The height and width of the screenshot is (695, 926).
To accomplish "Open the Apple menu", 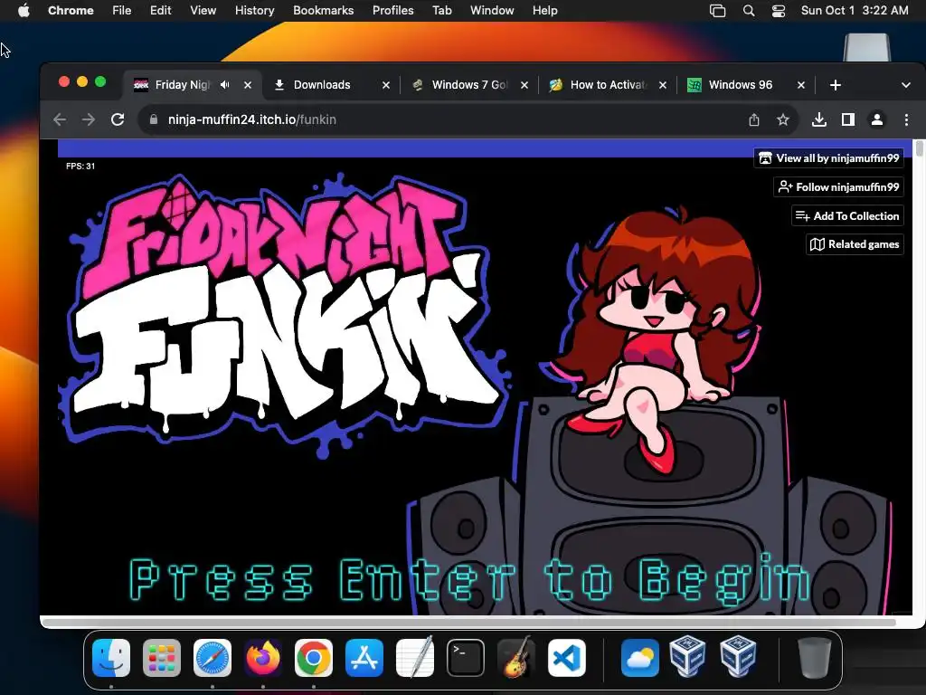I will pyautogui.click(x=24, y=11).
